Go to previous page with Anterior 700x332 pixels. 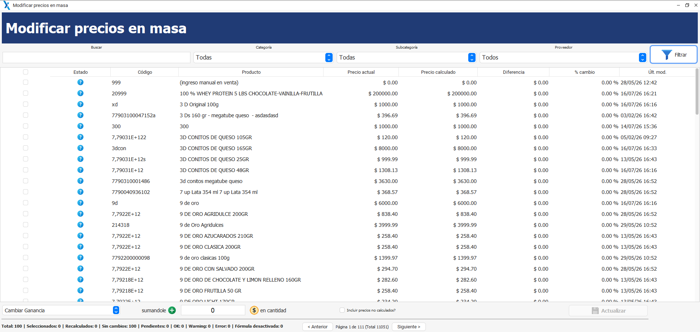pyautogui.click(x=318, y=327)
